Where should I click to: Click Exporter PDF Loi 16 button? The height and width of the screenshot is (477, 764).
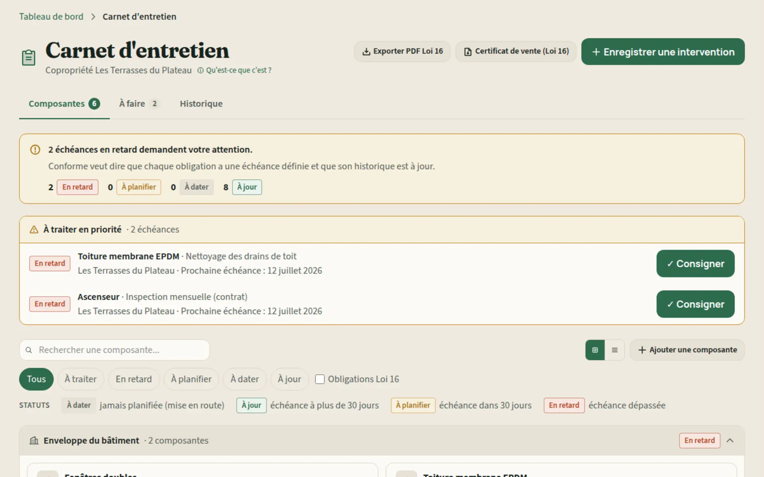[402, 51]
